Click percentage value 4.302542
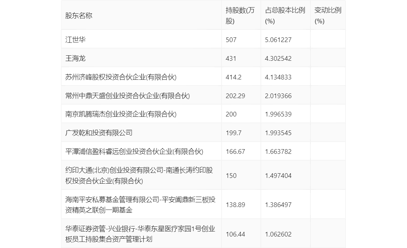 click(x=278, y=59)
